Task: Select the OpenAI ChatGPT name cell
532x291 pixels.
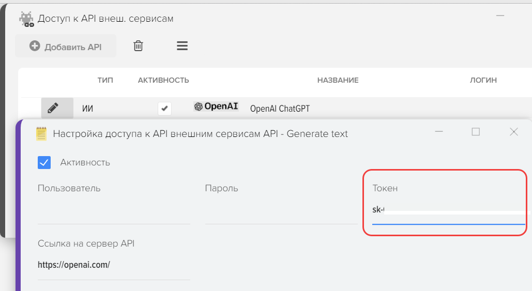Action: coord(280,109)
